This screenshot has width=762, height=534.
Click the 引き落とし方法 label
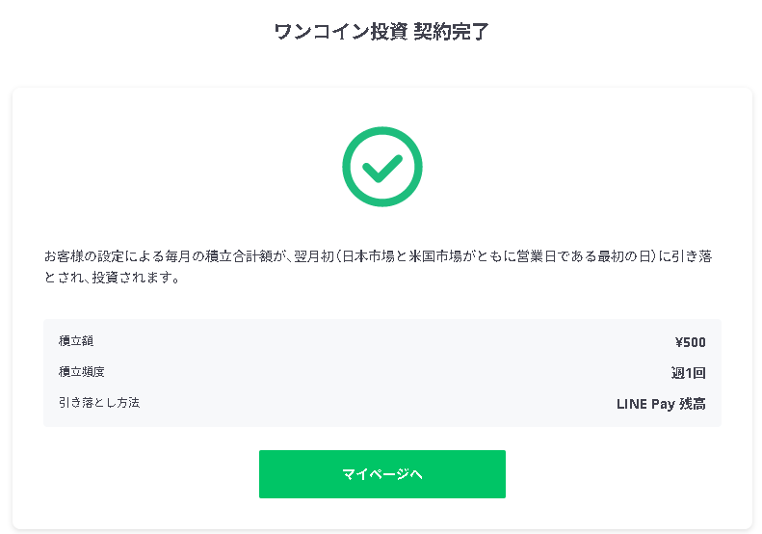point(99,403)
